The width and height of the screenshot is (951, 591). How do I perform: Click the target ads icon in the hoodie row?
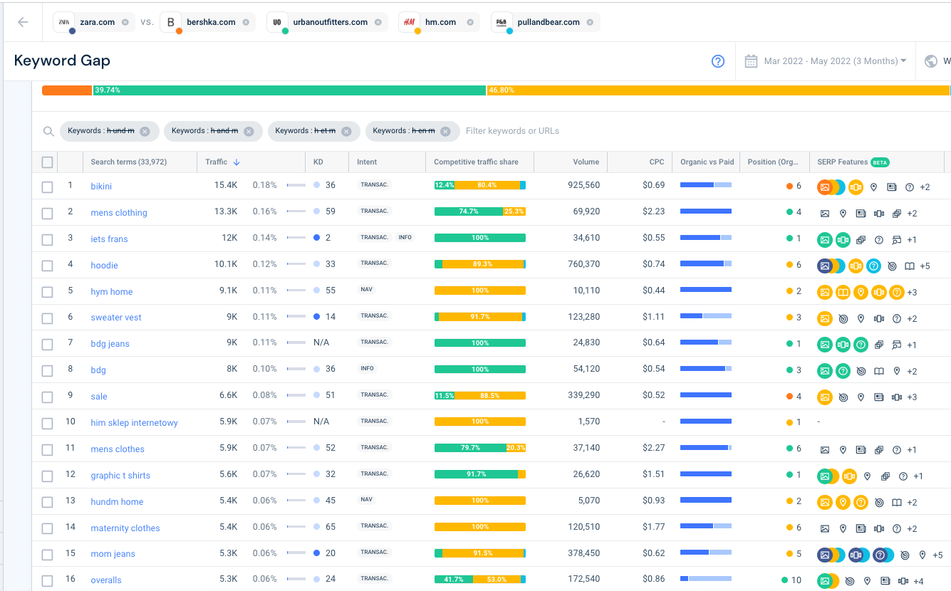[x=892, y=266]
